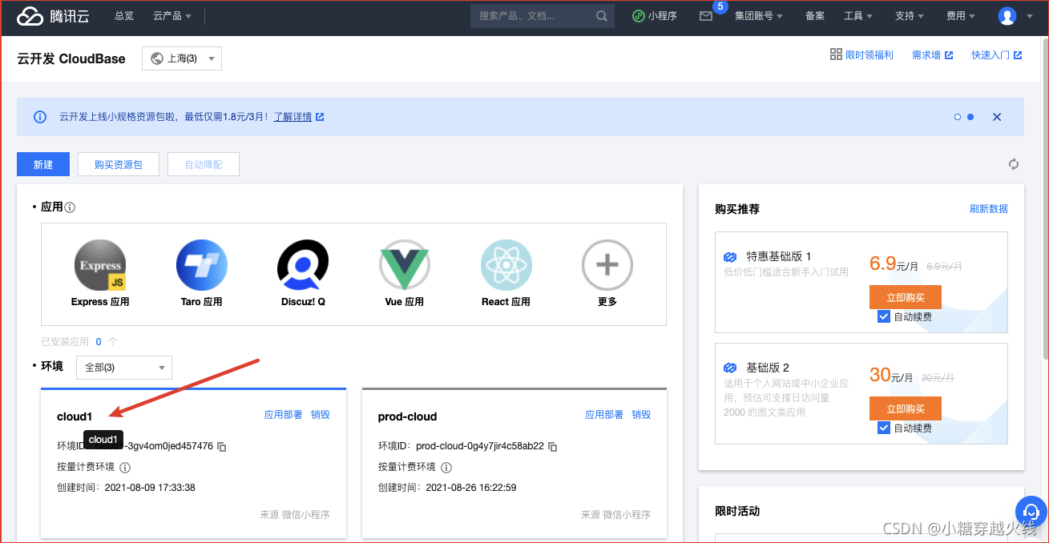Expand the 集团账号 menu

coord(758,16)
